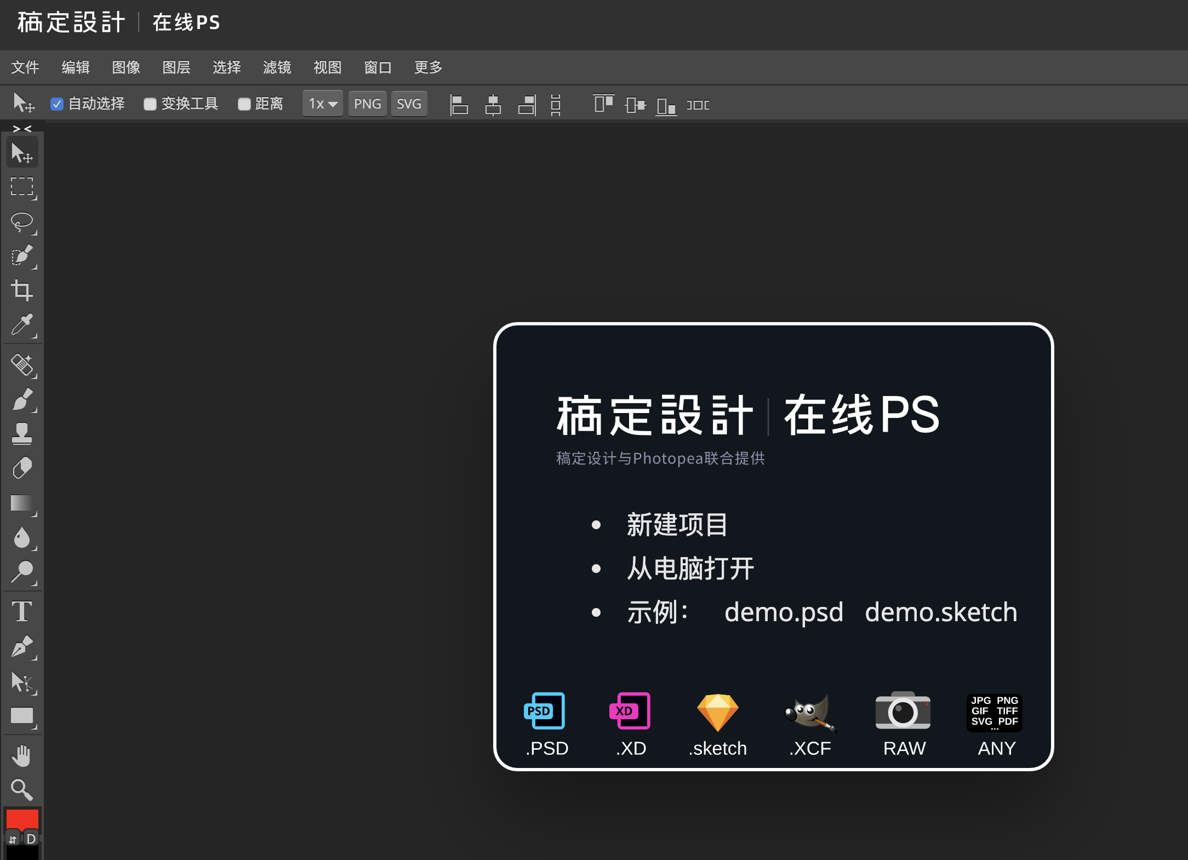Select the Eraser tool
1188x860 pixels.
tap(22, 468)
